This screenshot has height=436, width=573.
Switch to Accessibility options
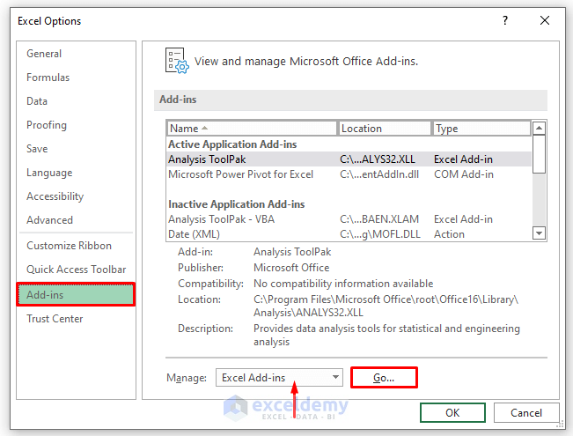click(55, 196)
